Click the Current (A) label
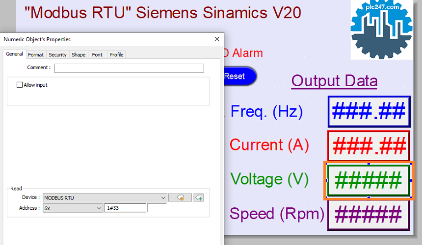Screen dimensions: 422x245 point(269,146)
